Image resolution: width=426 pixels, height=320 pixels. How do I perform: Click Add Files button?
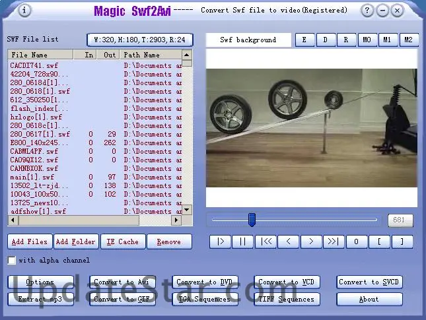click(30, 241)
